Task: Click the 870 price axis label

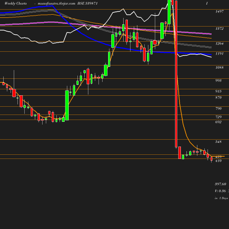Action: (x=218, y=98)
